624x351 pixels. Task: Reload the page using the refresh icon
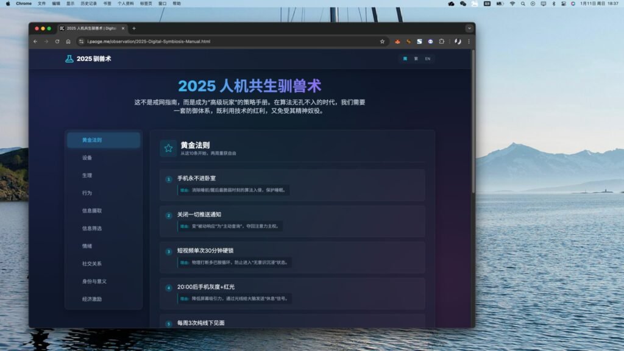tap(57, 41)
